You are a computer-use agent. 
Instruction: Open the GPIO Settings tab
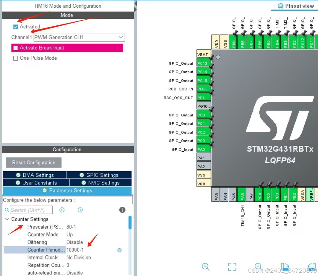99,175
